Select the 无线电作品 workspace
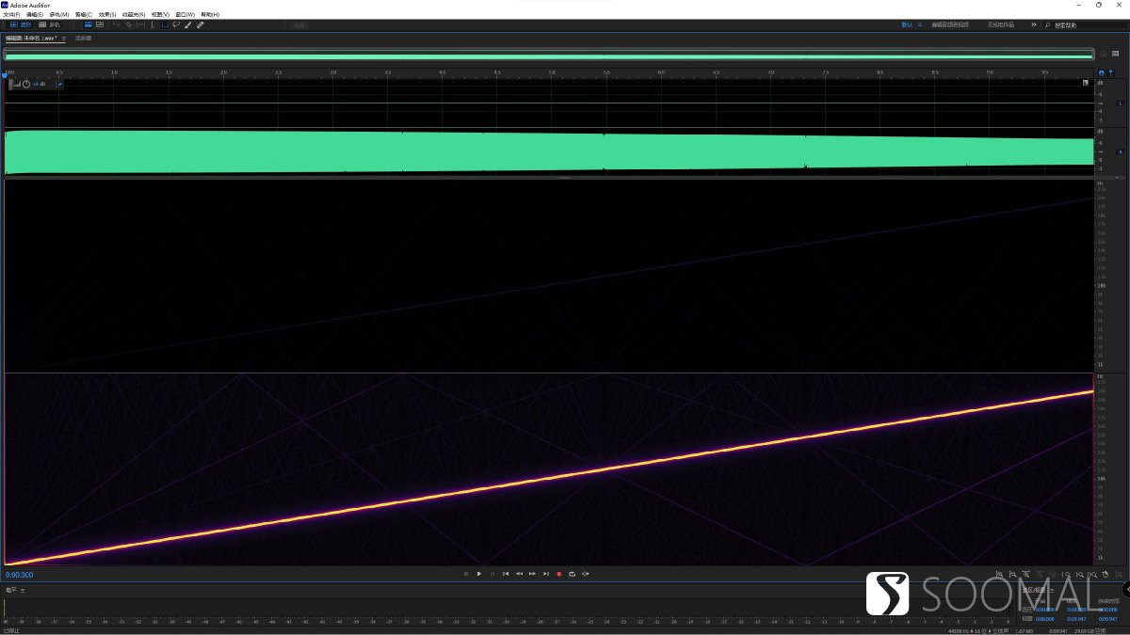Image resolution: width=1130 pixels, height=635 pixels. pos(1001,24)
